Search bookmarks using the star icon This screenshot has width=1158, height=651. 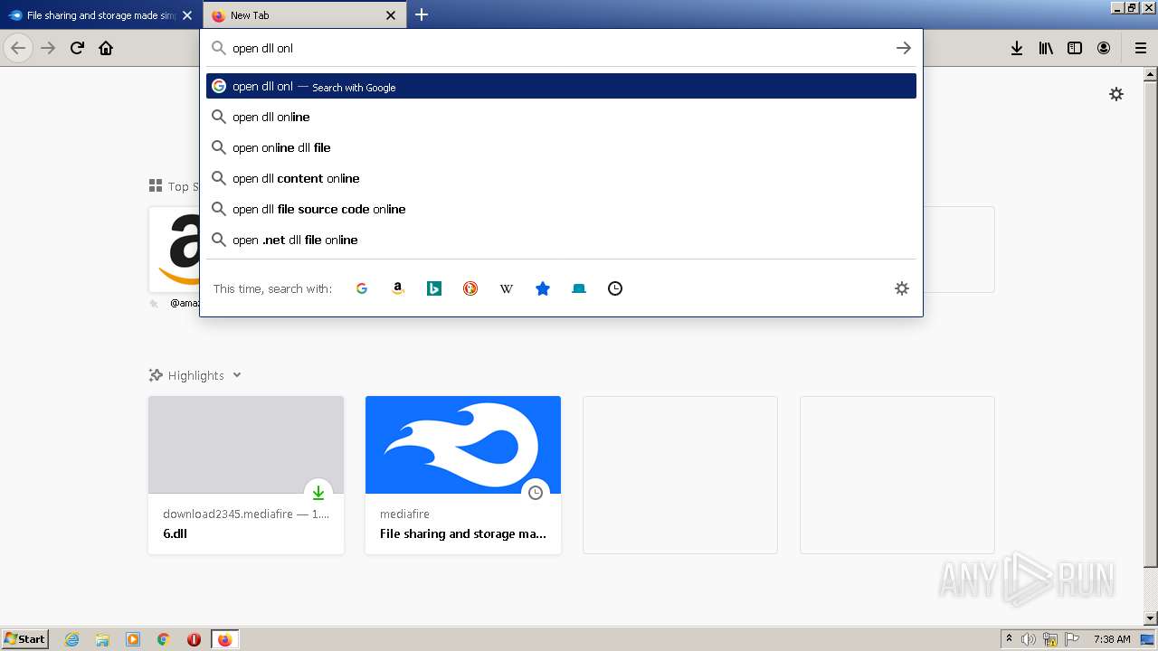point(543,288)
